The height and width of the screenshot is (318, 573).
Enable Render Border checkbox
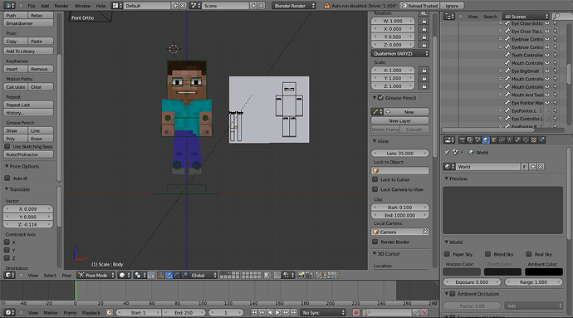pos(375,242)
